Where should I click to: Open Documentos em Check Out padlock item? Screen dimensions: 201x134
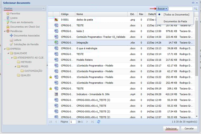[8, 27]
